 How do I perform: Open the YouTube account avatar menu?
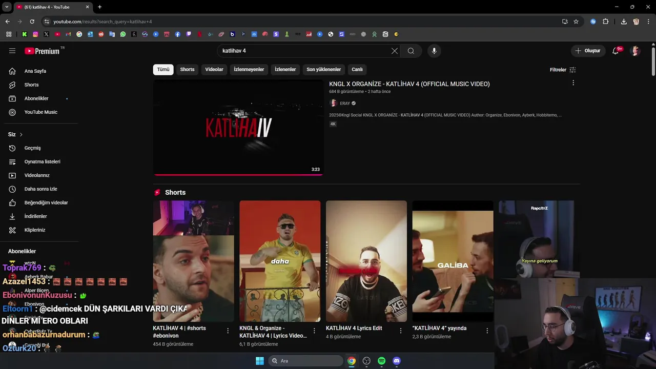tap(635, 51)
